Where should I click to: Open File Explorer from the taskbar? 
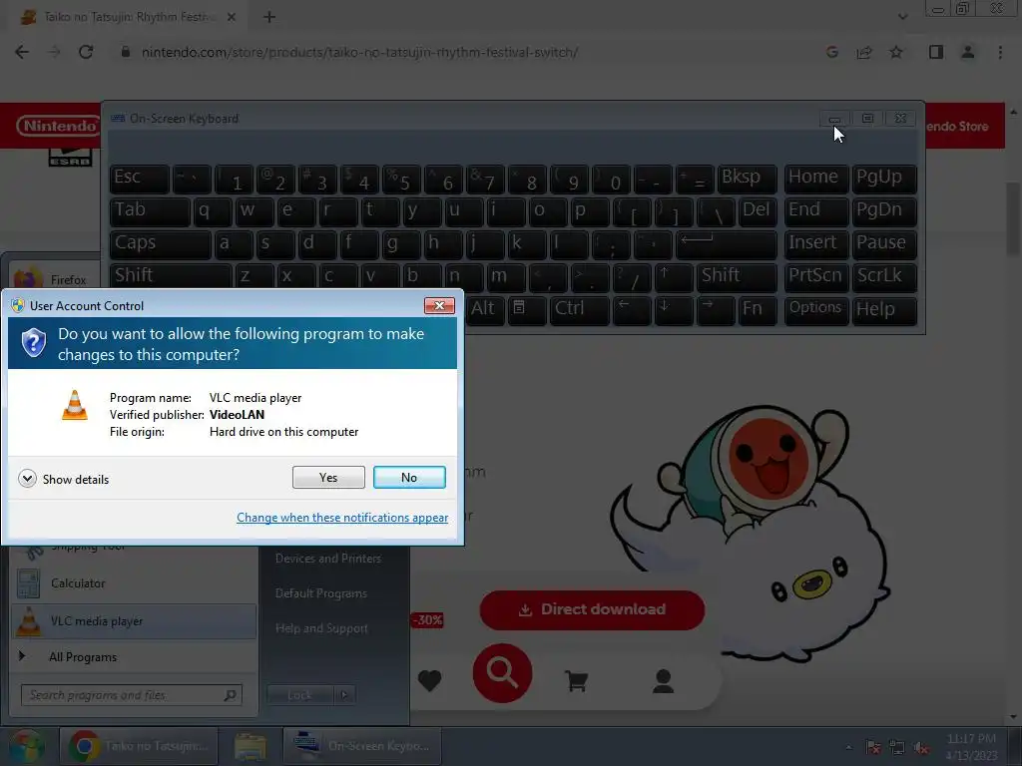click(x=251, y=746)
